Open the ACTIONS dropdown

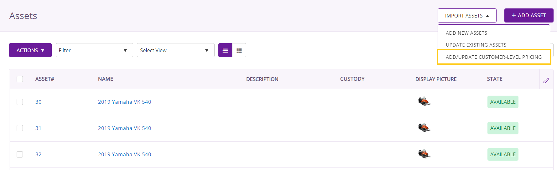30,50
